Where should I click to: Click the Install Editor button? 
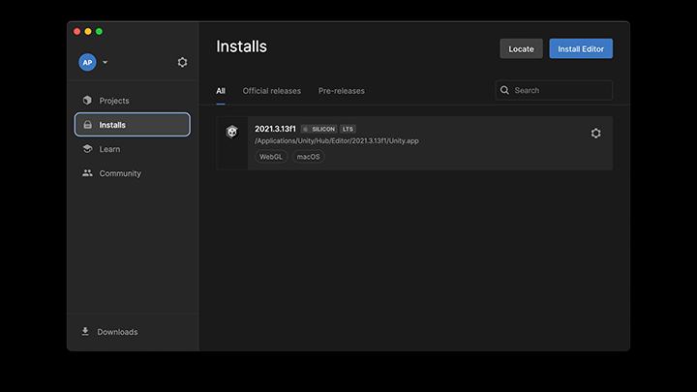(581, 48)
